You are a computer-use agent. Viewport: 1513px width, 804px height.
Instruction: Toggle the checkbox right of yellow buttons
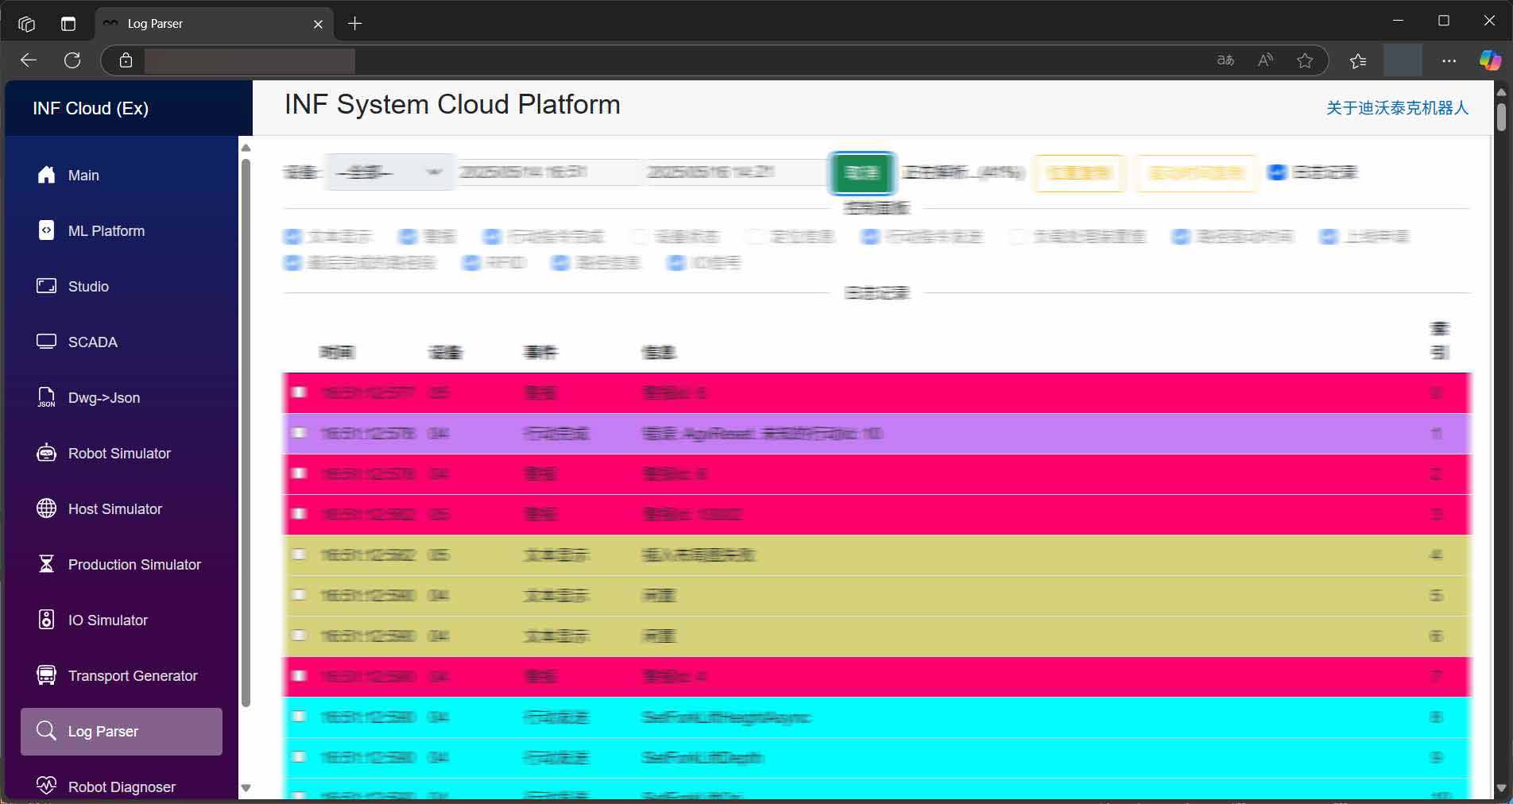(x=1277, y=172)
